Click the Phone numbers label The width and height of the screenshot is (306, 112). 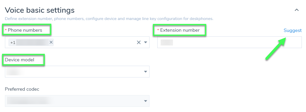(x=25, y=30)
